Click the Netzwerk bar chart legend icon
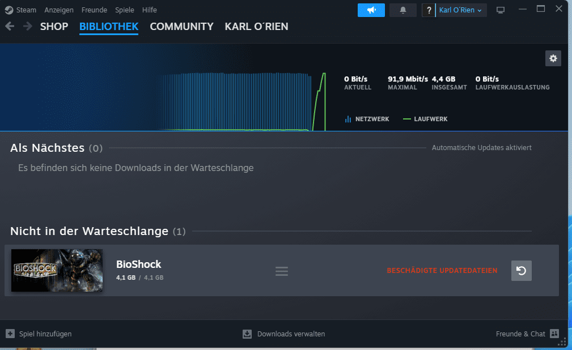The width and height of the screenshot is (572, 350). (x=348, y=119)
